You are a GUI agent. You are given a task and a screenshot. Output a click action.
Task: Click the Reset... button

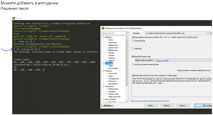151,106
